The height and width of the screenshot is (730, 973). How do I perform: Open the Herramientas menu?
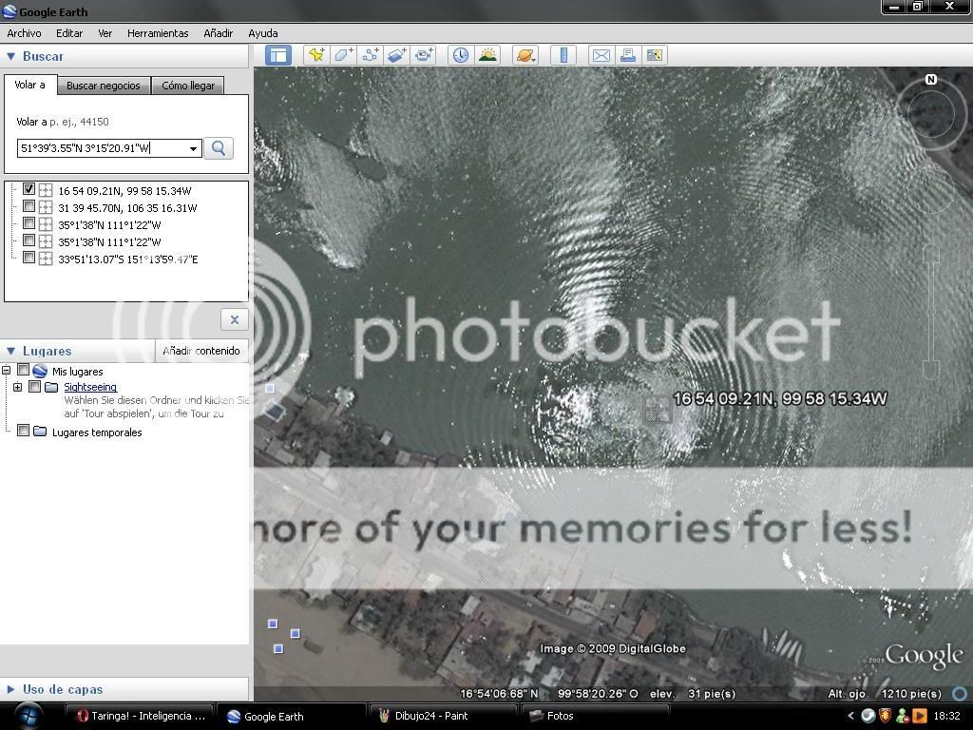[158, 33]
